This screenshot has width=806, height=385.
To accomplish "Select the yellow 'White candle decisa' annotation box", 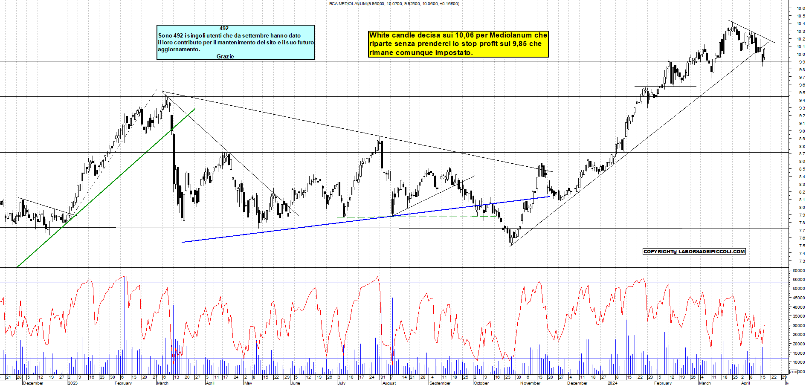I will point(458,44).
